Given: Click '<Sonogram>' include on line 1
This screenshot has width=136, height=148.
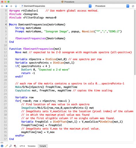Looking at the screenshot, I should click(x=30, y=14).
